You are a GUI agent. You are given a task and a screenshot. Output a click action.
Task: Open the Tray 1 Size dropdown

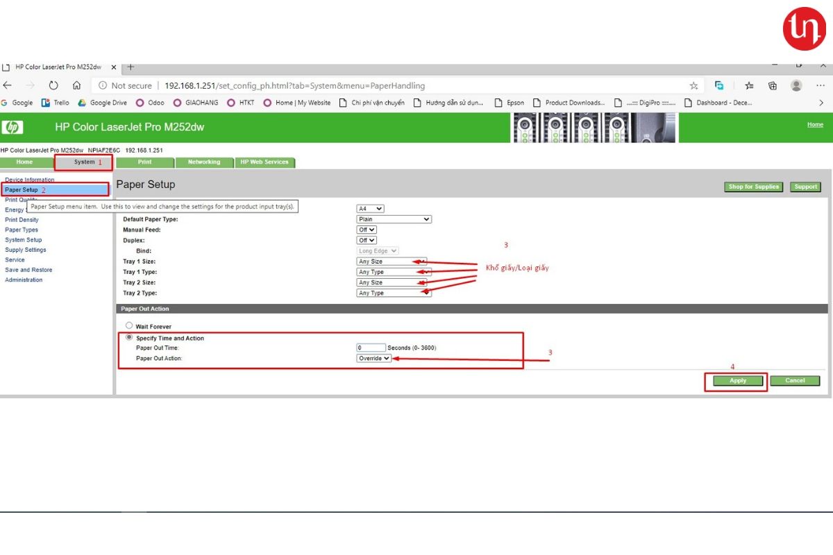(392, 262)
